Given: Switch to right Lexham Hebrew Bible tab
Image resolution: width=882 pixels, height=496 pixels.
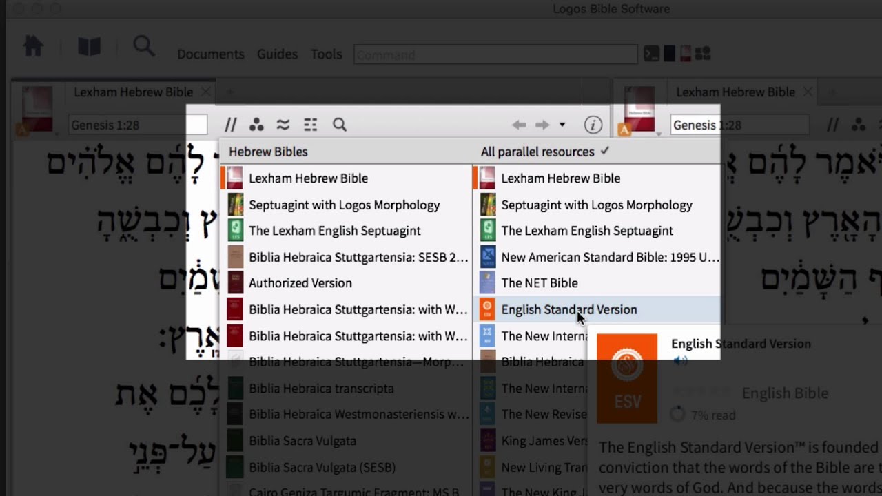Looking at the screenshot, I should pyautogui.click(x=735, y=92).
